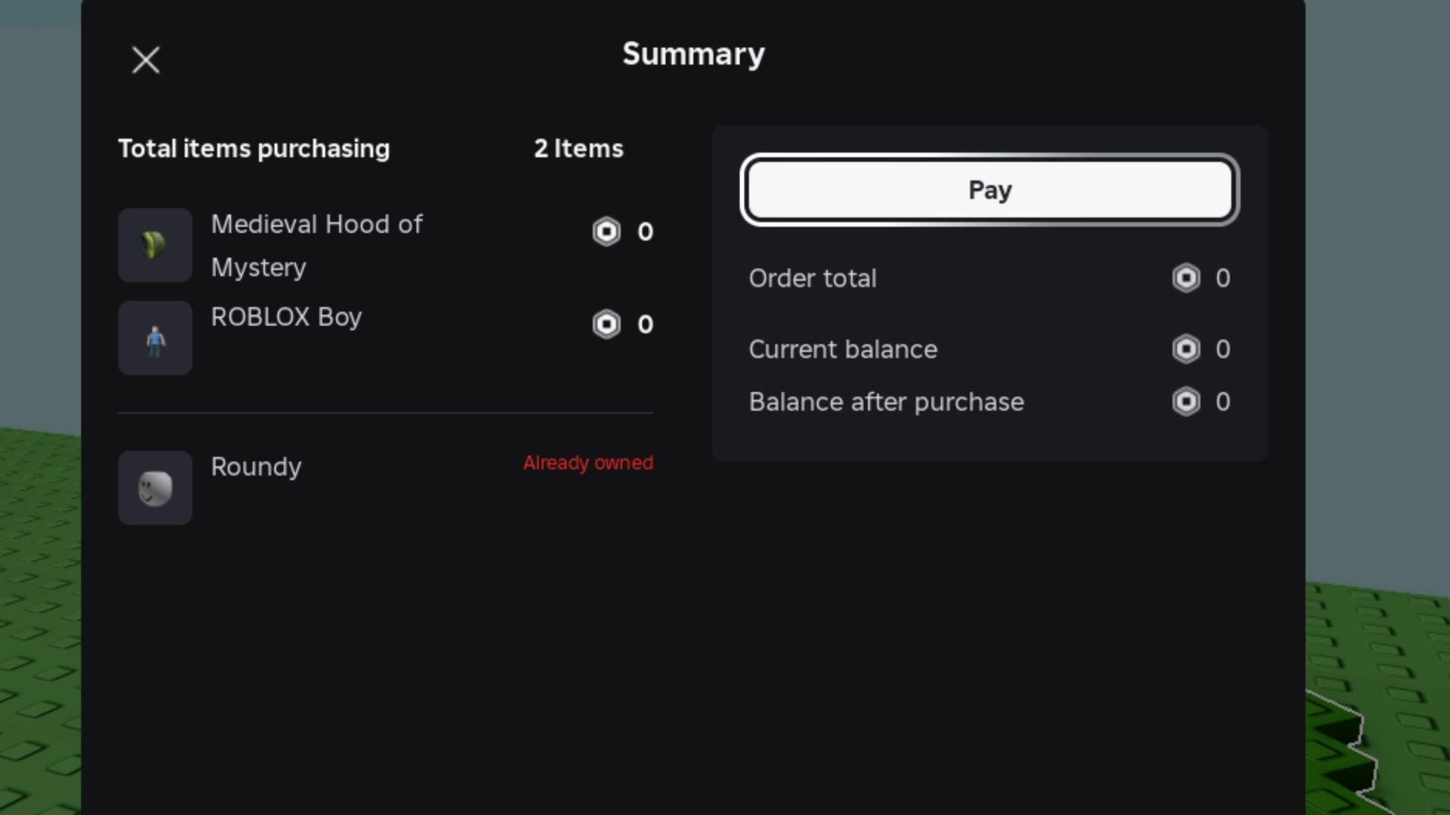Image resolution: width=1450 pixels, height=815 pixels.
Task: Close the Summary dialog with X
Action: point(146,60)
